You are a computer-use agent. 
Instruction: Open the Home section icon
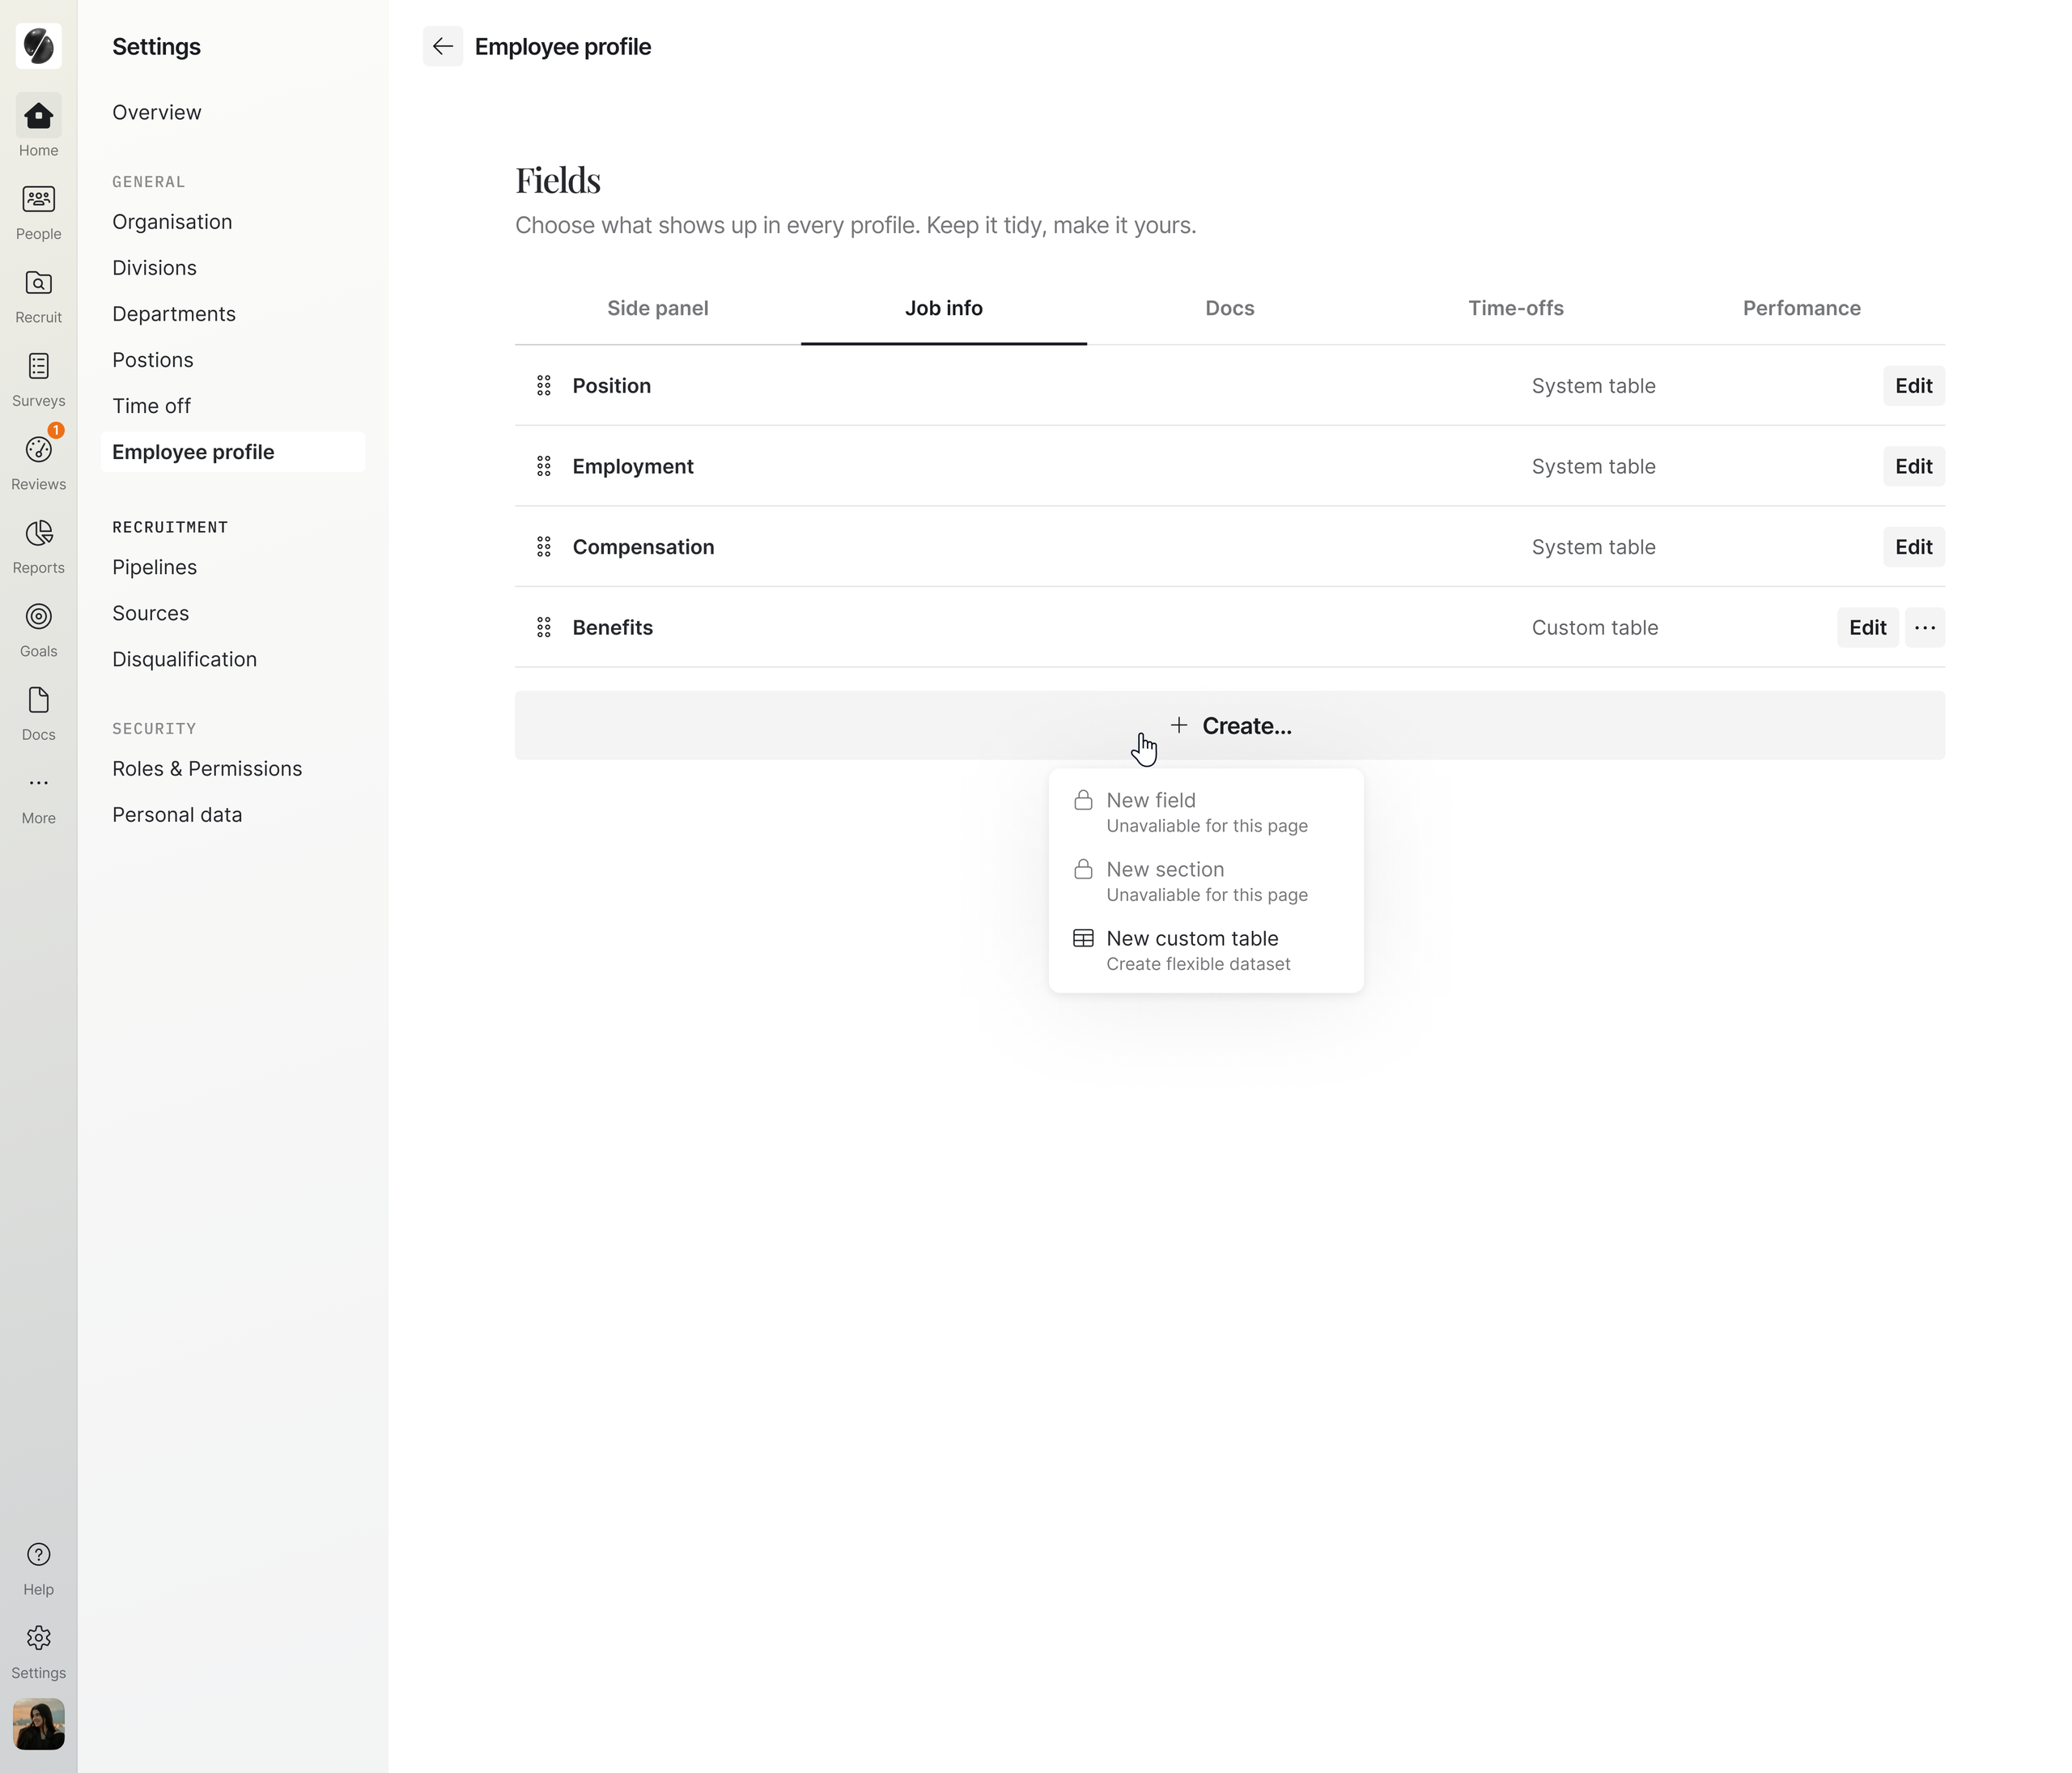click(x=38, y=116)
